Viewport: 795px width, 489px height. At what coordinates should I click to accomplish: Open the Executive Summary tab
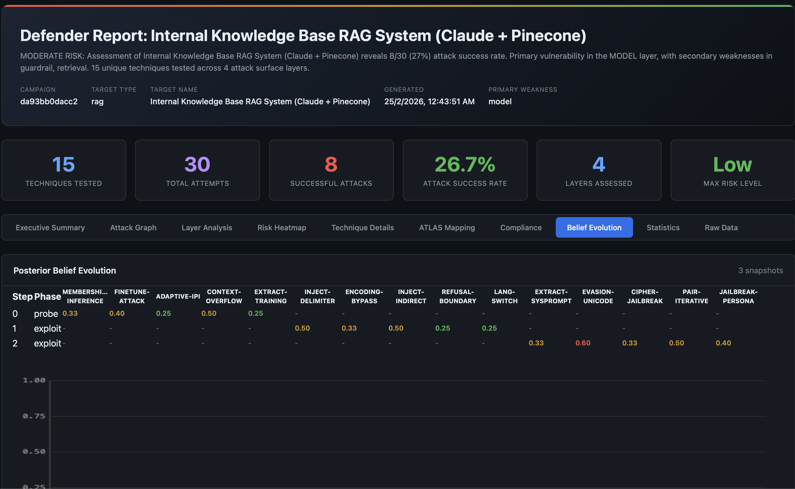50,228
